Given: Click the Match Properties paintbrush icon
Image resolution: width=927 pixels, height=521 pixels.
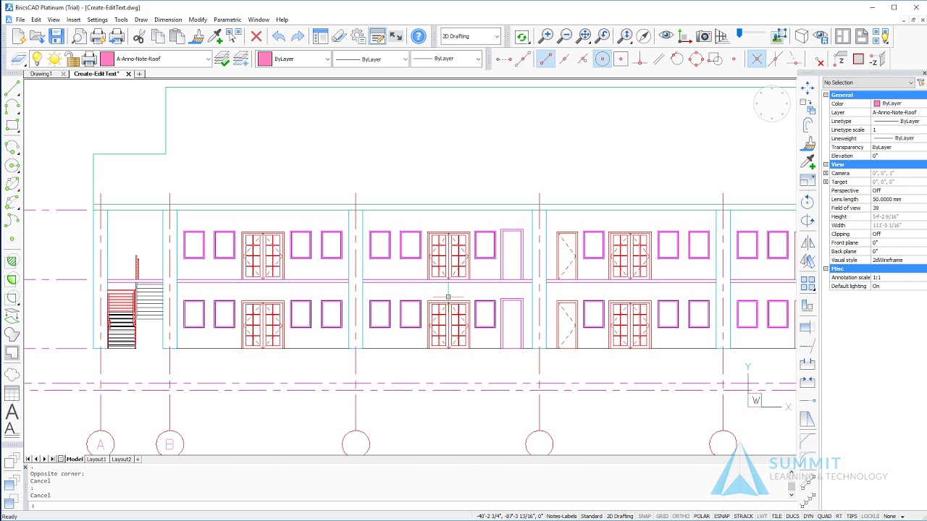Looking at the screenshot, I should pos(196,36).
